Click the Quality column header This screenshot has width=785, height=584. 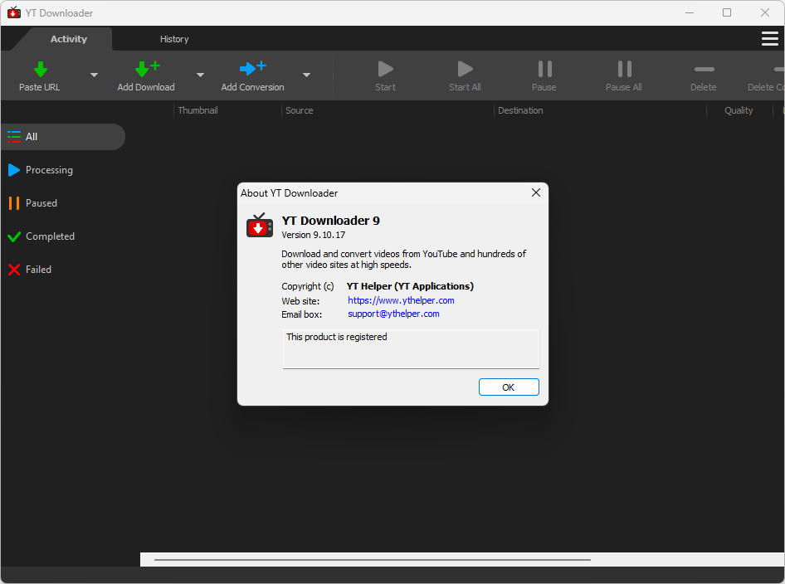(739, 110)
